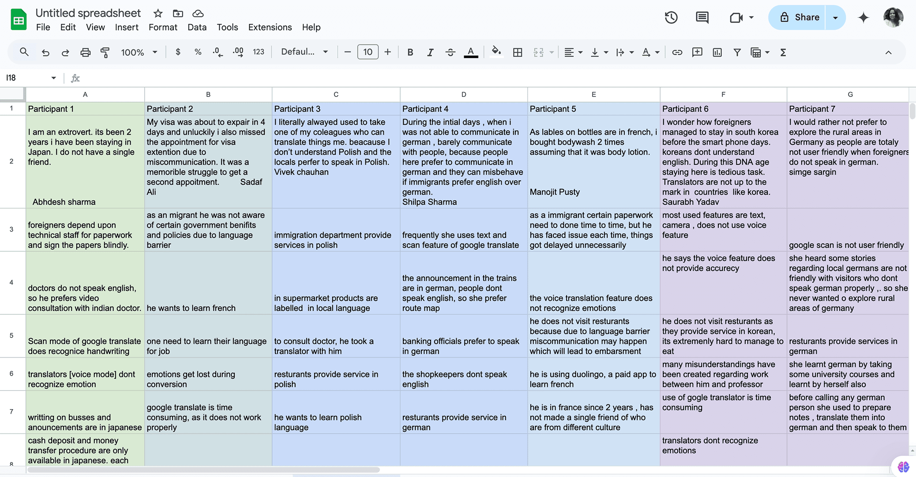Open the comments history icon

702,18
